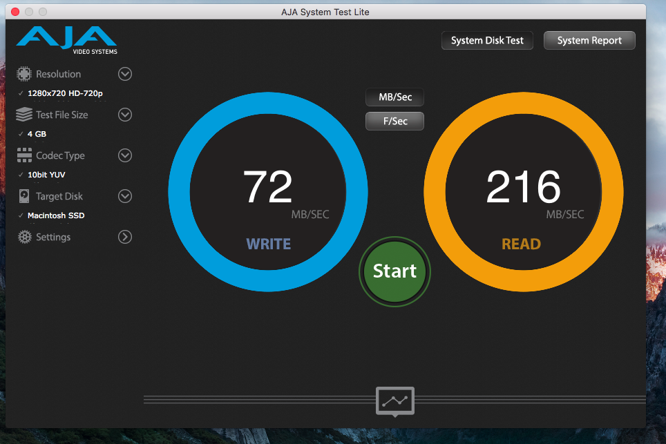The image size is (666, 444).
Task: Expand the Target Disk dropdown arrow
Action: click(x=125, y=196)
